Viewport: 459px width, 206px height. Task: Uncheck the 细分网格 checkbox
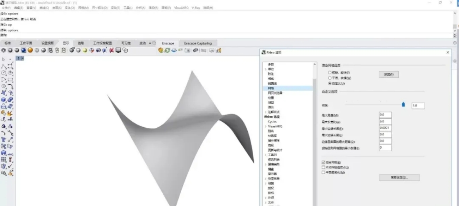323,162
